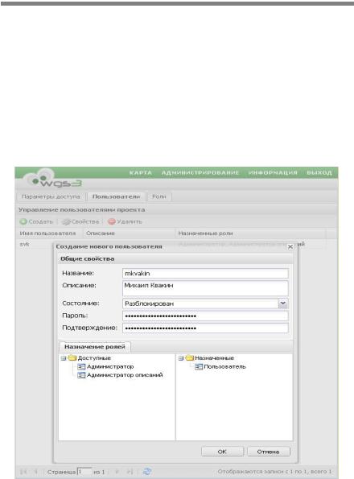The width and height of the screenshot is (354, 479).
Task: Go to the last page
Action: [130, 472]
